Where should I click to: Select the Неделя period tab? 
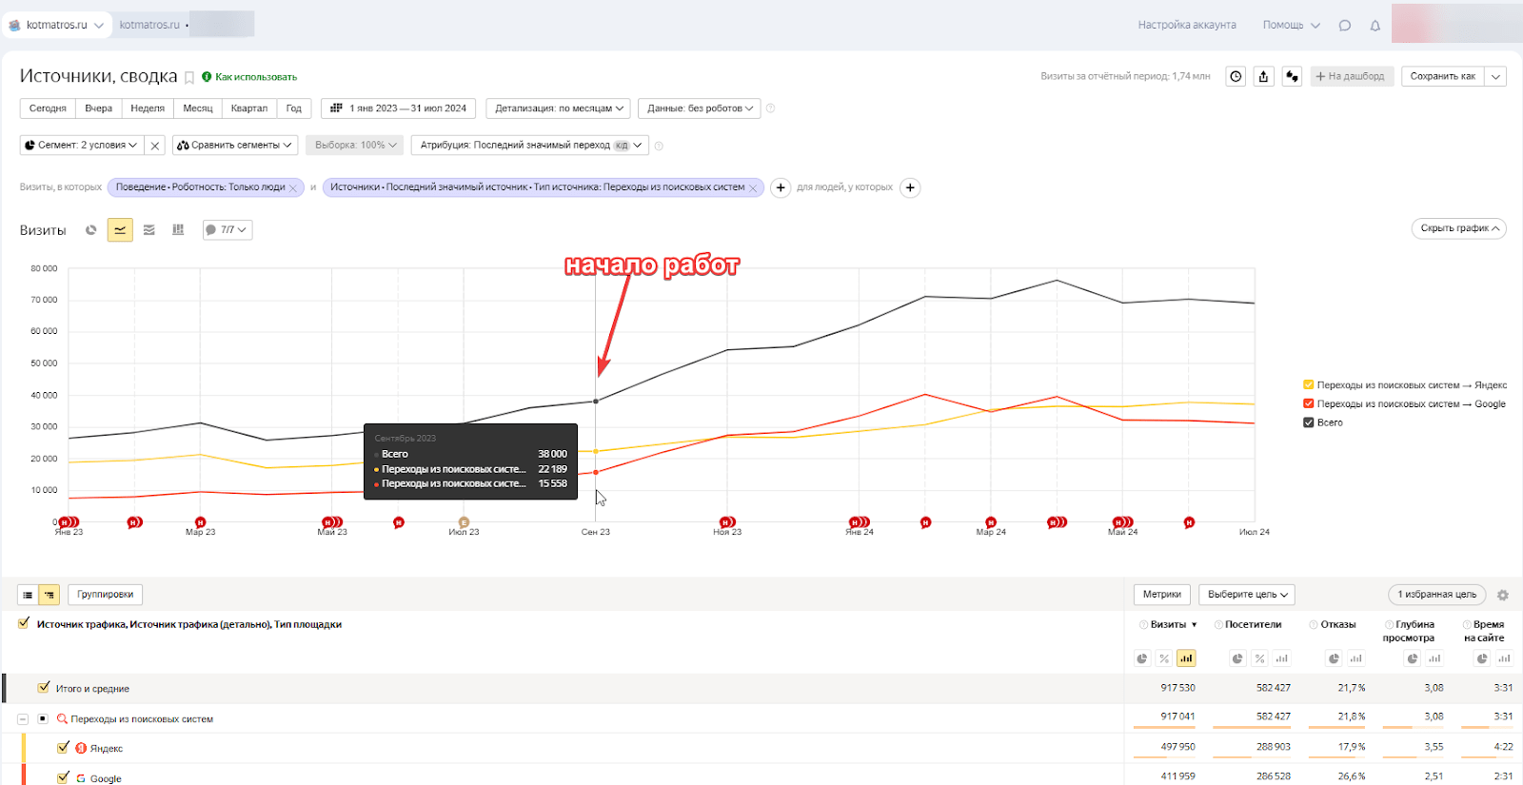148,108
